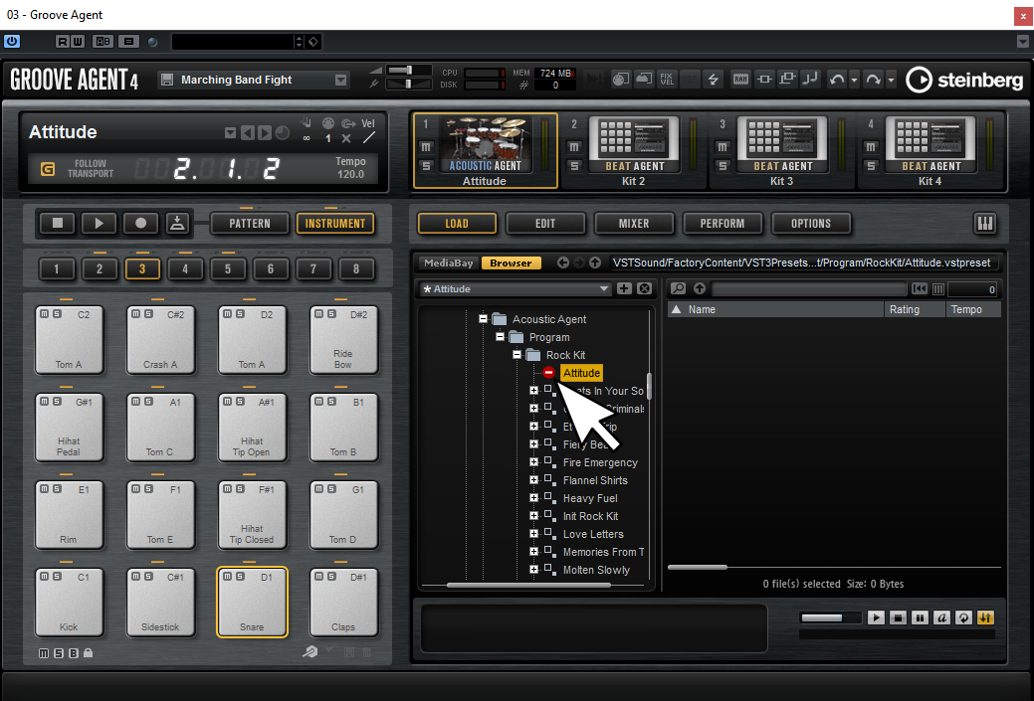
Task: Open the undo history dropdown arrow
Action: (854, 80)
